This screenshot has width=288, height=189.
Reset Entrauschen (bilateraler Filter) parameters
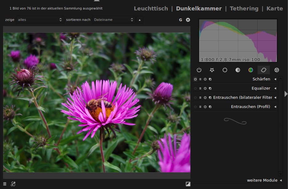[205, 98]
